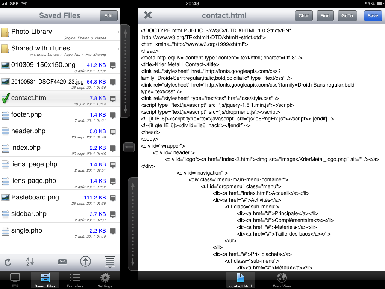The height and width of the screenshot is (289, 385).
Task: Expand the Photo Library folder chevron
Action: (118, 32)
